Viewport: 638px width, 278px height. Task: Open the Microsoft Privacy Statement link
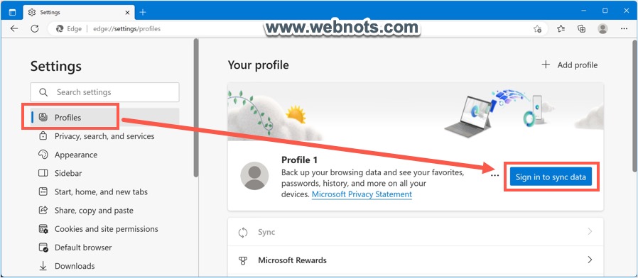[x=362, y=194]
